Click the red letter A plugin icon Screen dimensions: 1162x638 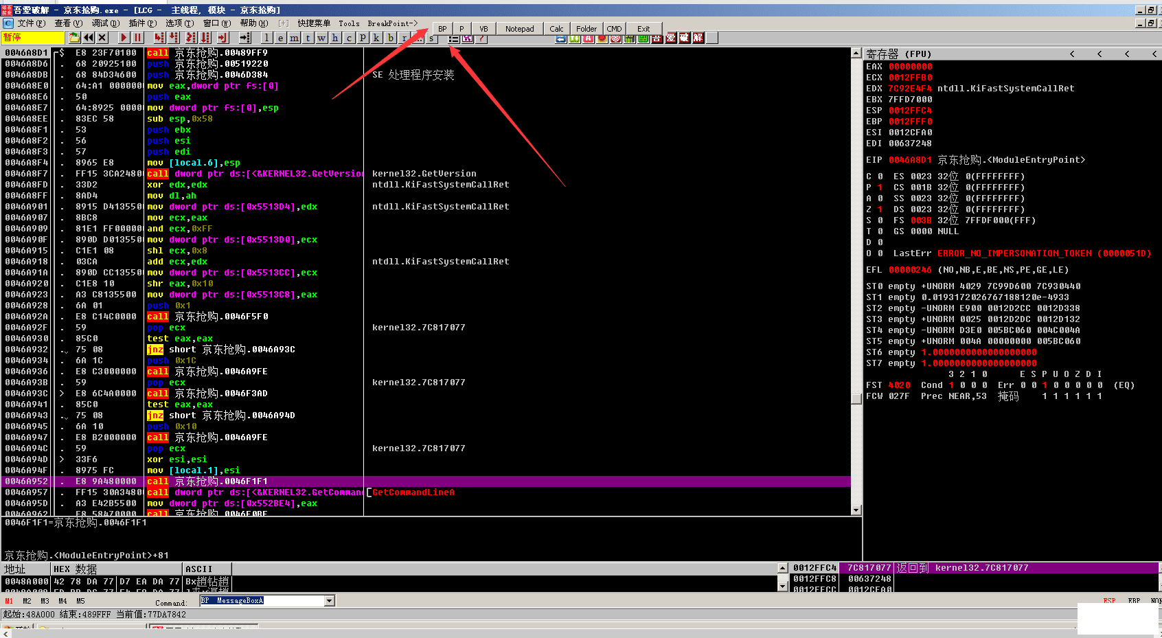click(588, 38)
